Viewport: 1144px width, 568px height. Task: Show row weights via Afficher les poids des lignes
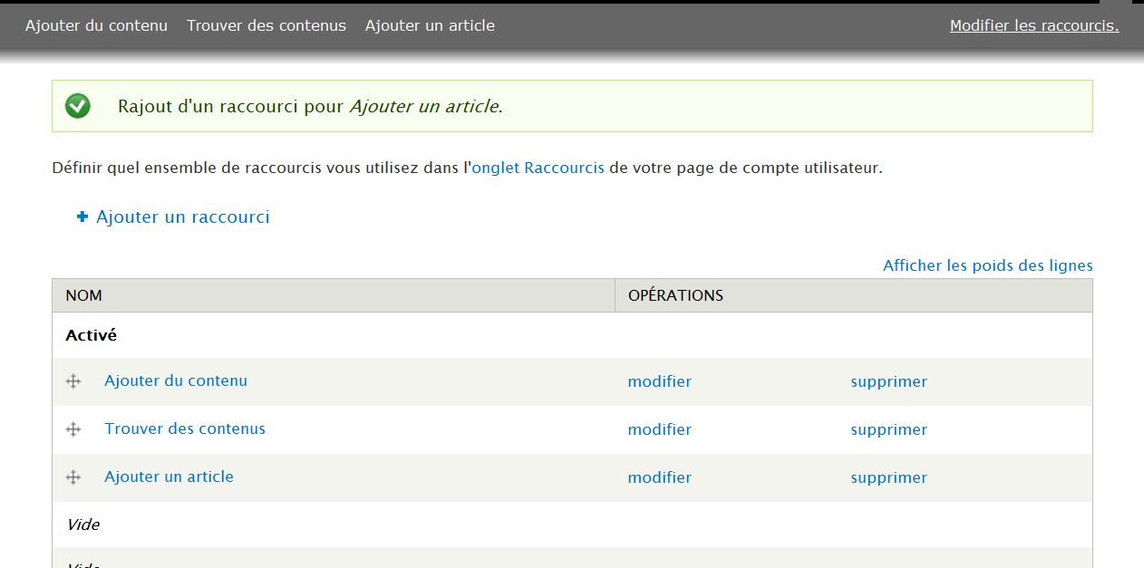point(987,265)
